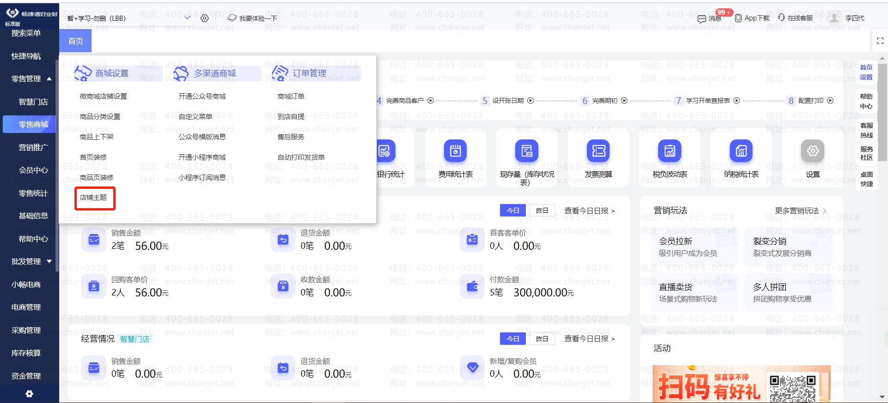888x403 pixels.
Task: Click the 客服热线 right-side shortcut
Action: [x=866, y=131]
